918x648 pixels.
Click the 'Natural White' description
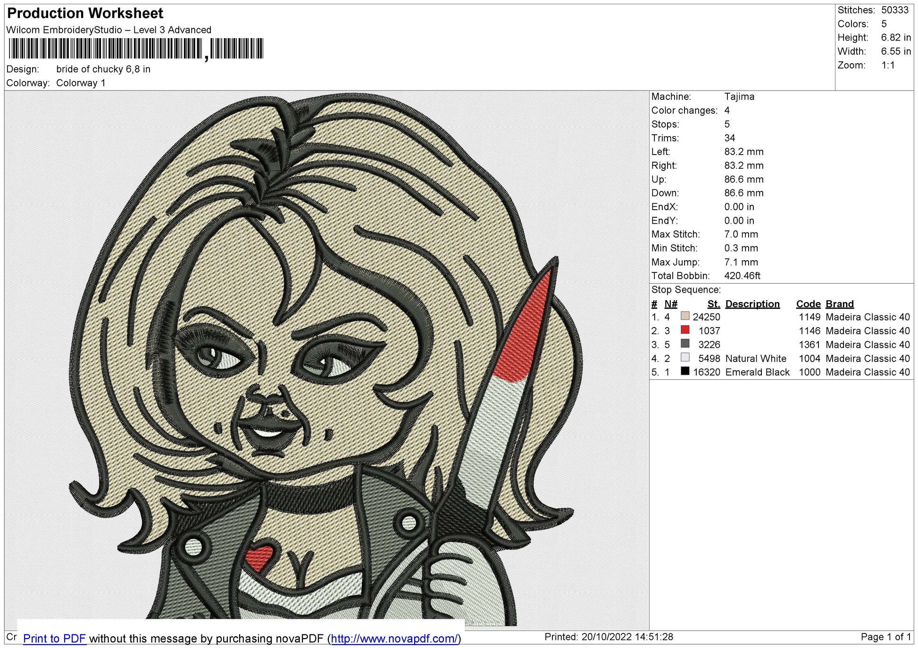756,359
